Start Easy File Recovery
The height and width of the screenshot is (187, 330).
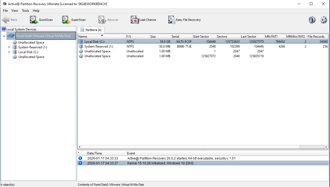[184, 20]
